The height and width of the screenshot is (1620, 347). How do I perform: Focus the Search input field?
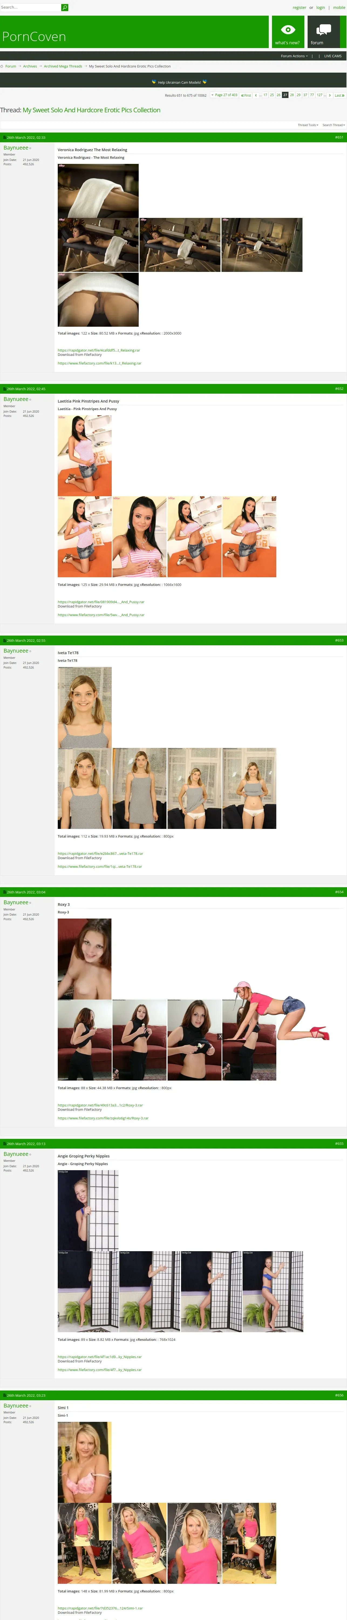pyautogui.click(x=30, y=8)
